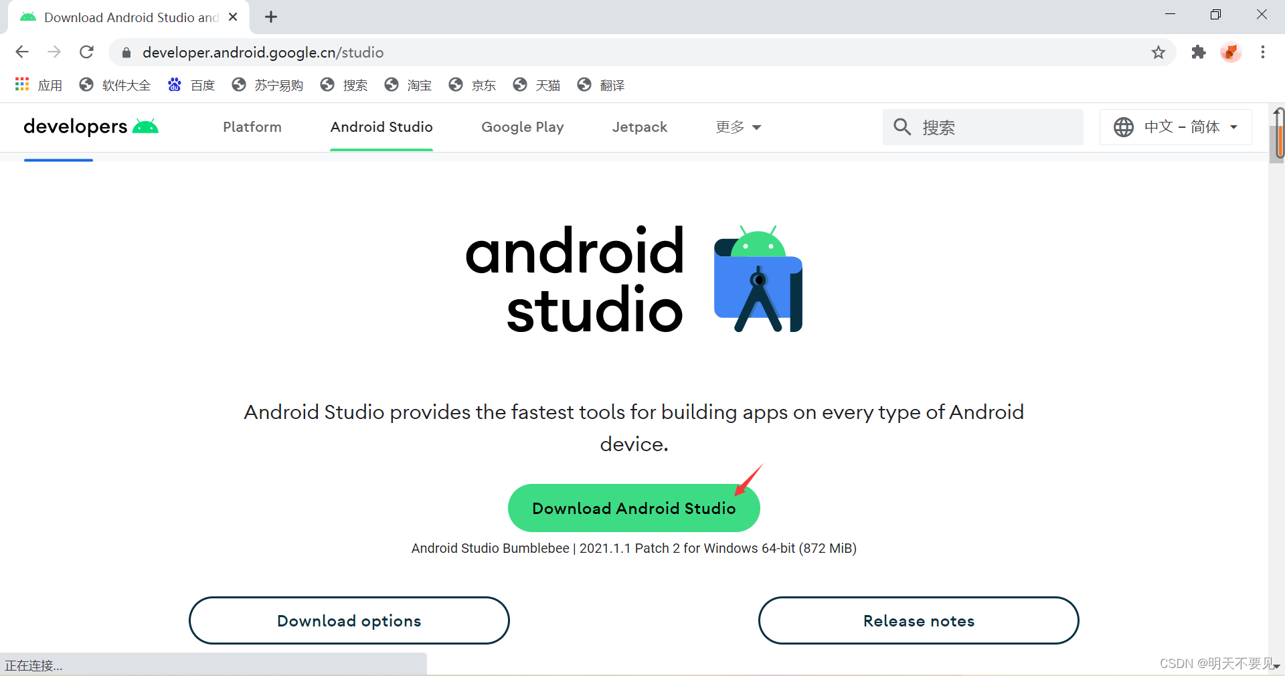Open a new browser tab
This screenshot has height=676, width=1285.
270,17
